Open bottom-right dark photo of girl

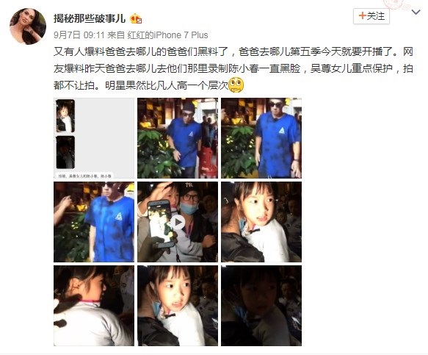click(x=261, y=306)
